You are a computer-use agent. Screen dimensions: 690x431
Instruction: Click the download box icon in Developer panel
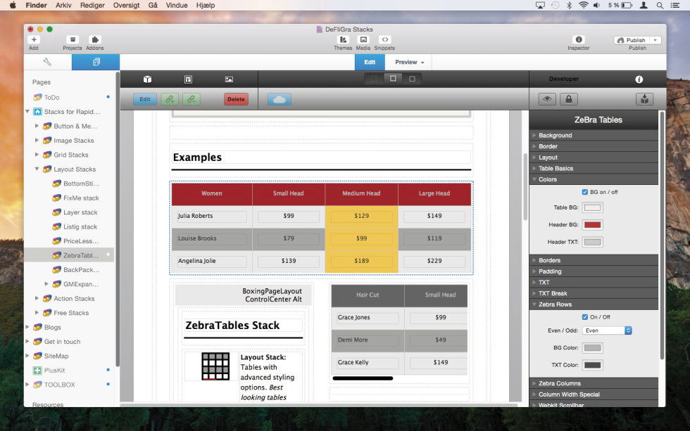pyautogui.click(x=645, y=99)
